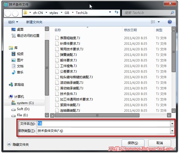
Task: Select 库 in the navigation pane
Action: click(x=13, y=48)
